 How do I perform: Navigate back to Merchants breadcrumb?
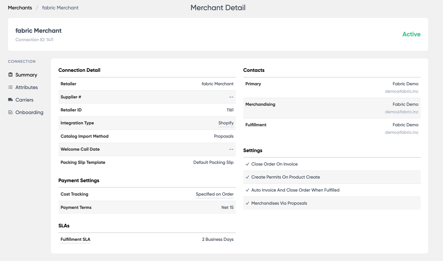[20, 8]
